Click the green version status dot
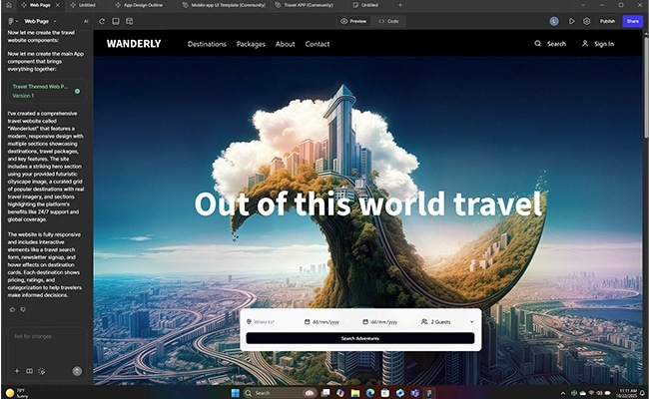649x399 pixels. 77,91
